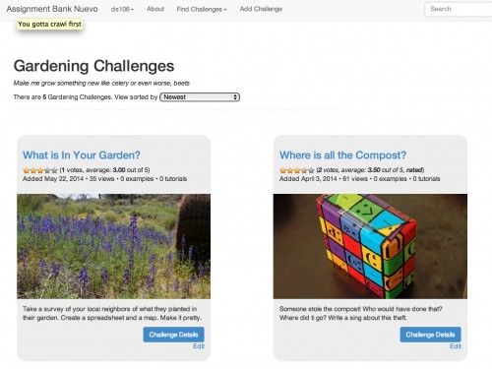Open the purple lupine flowers thumbnail
The height and width of the screenshot is (369, 492).
point(113,246)
